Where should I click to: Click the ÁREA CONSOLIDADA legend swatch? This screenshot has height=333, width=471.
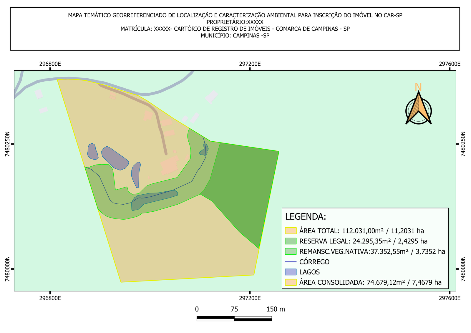(x=291, y=282)
